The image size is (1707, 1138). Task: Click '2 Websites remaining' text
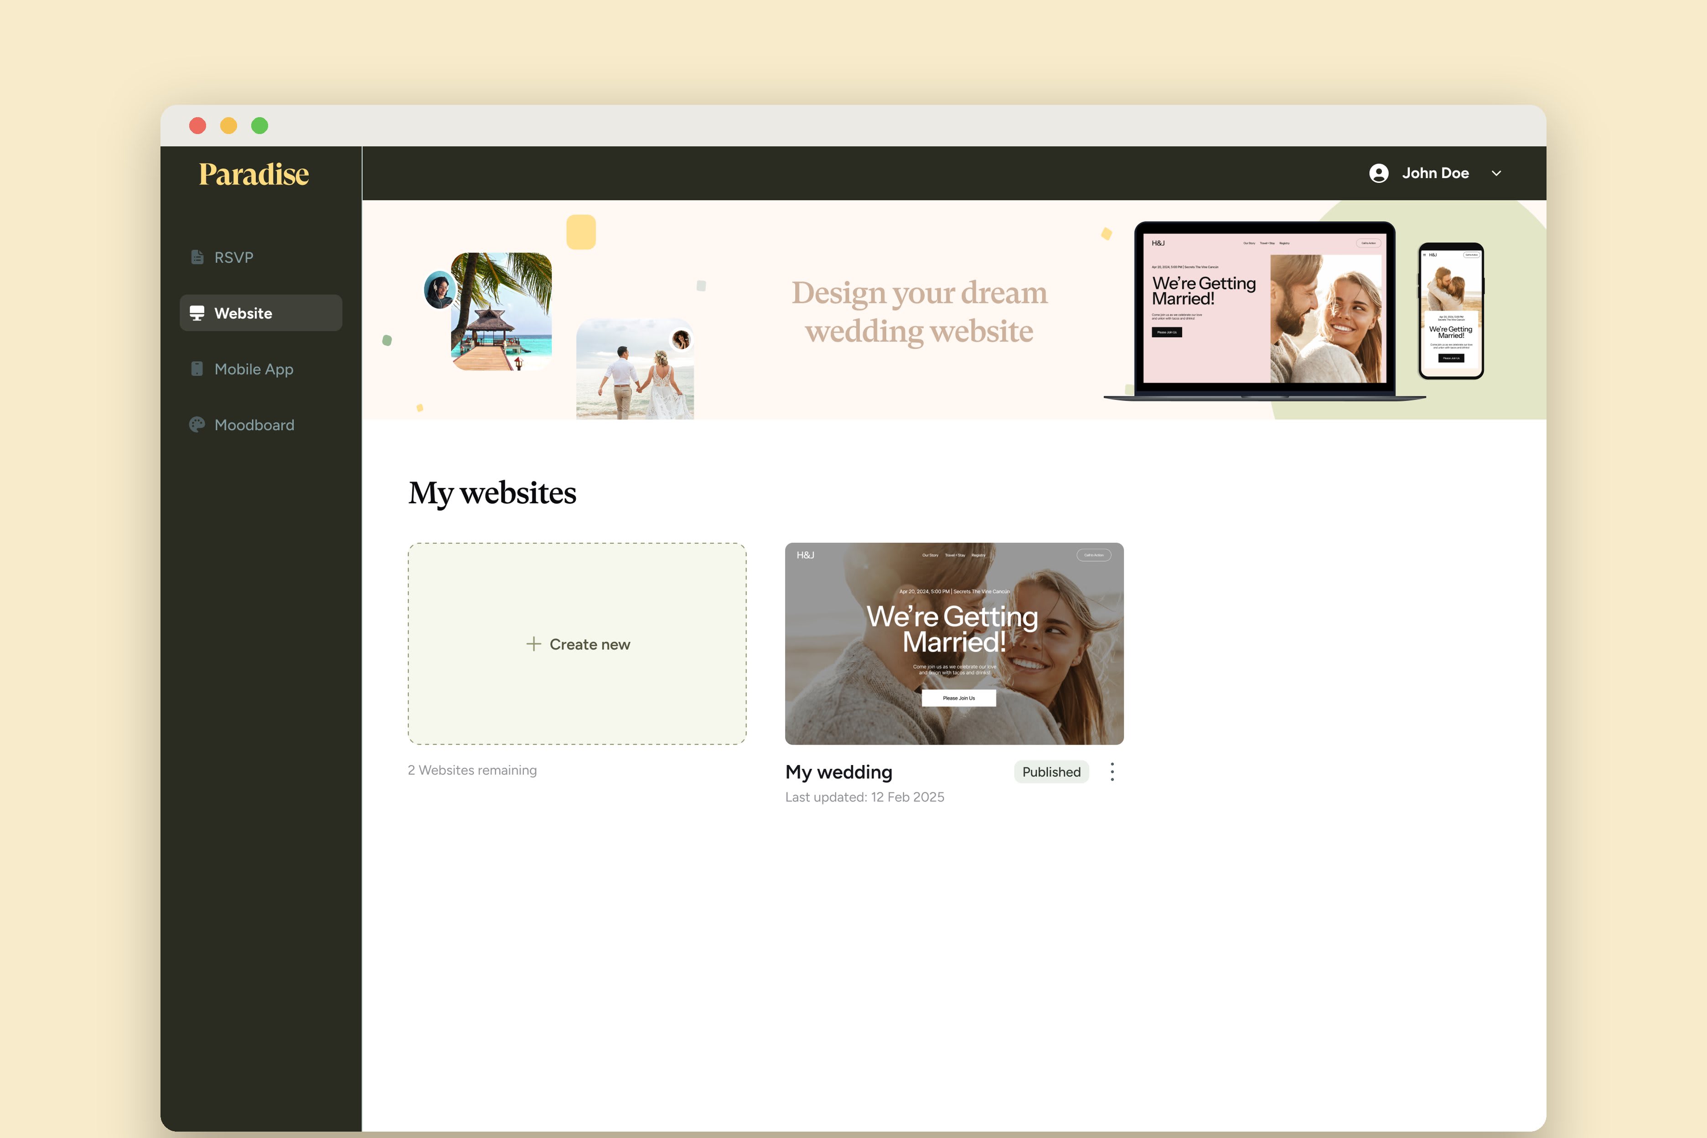tap(472, 770)
